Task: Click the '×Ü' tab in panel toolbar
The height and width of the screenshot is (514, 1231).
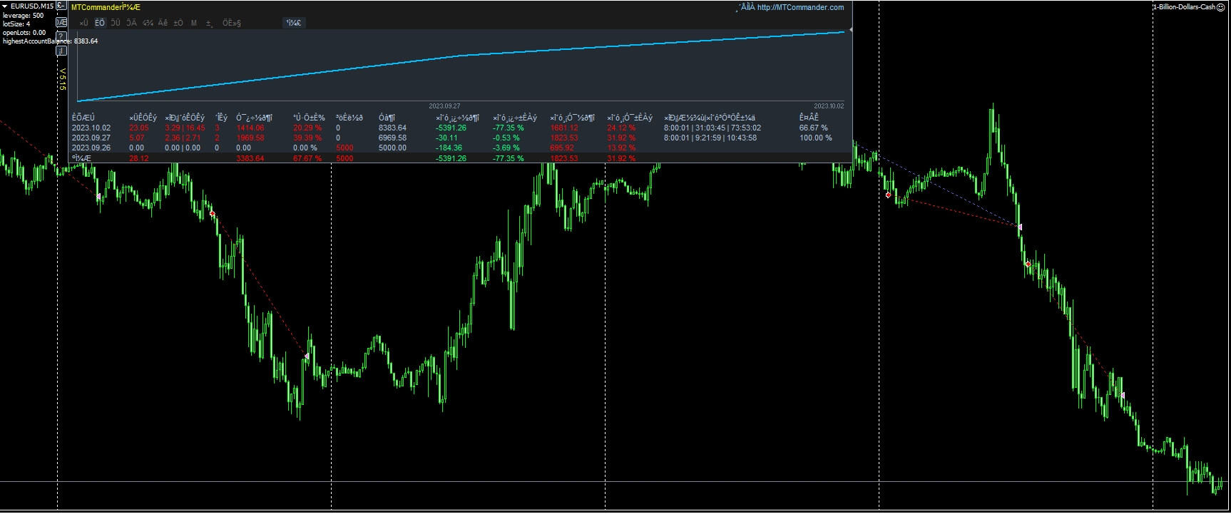Action: [83, 23]
